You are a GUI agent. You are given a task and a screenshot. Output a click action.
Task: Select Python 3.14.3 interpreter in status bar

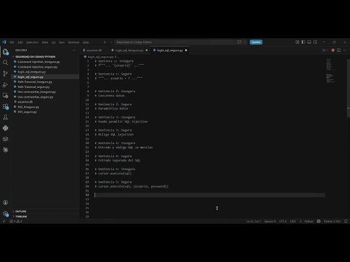coord(332,221)
